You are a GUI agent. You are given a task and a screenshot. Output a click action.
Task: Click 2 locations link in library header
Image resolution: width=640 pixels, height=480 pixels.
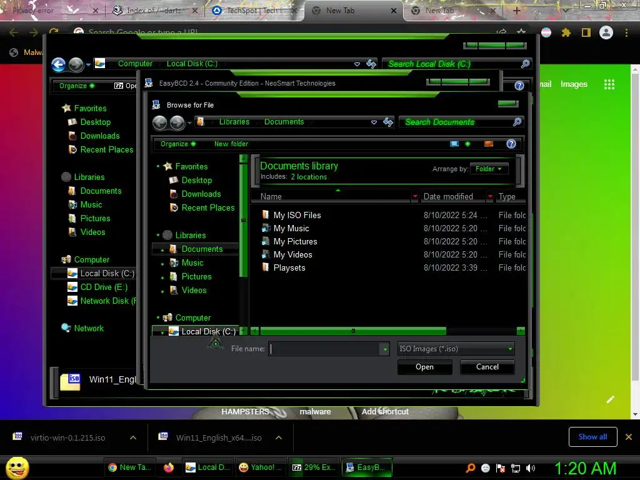point(309,177)
